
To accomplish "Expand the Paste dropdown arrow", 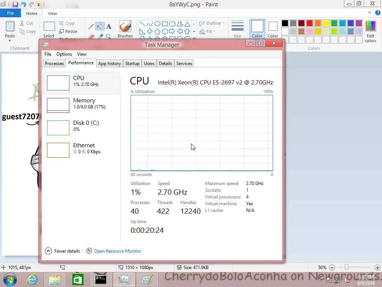I will [10, 40].
